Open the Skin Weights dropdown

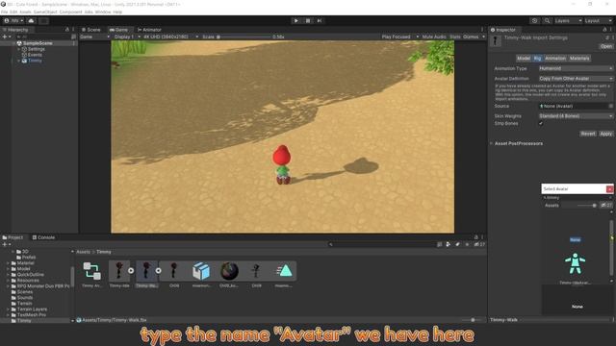pyautogui.click(x=576, y=116)
